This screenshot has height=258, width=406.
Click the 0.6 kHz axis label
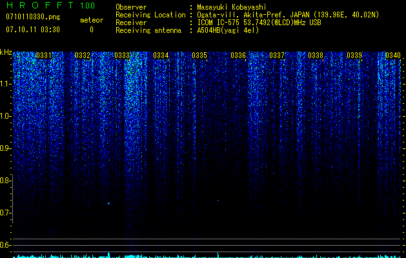pyautogui.click(x=5, y=245)
